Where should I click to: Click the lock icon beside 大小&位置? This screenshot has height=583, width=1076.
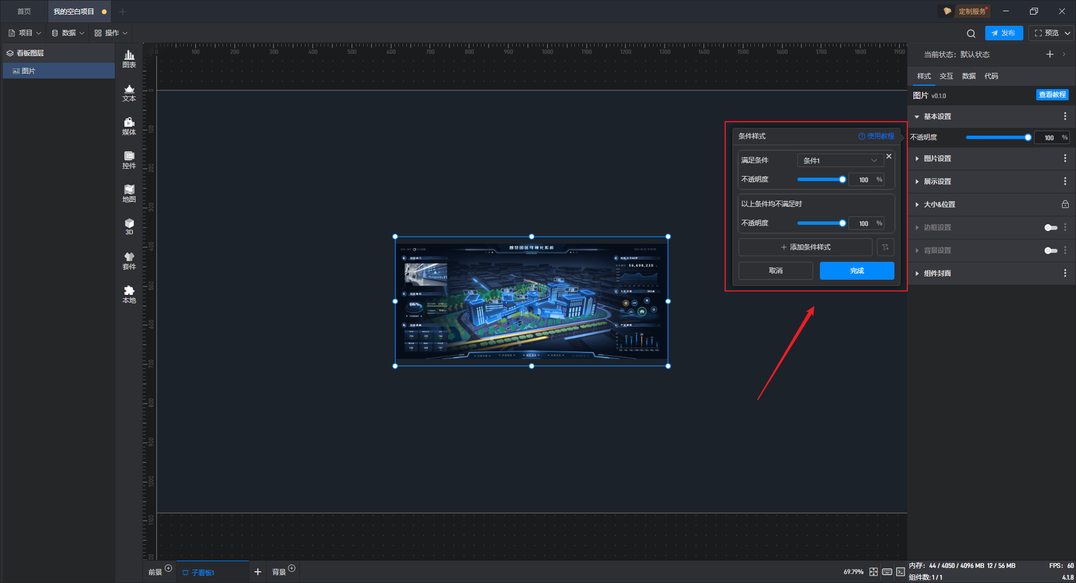pos(1065,205)
